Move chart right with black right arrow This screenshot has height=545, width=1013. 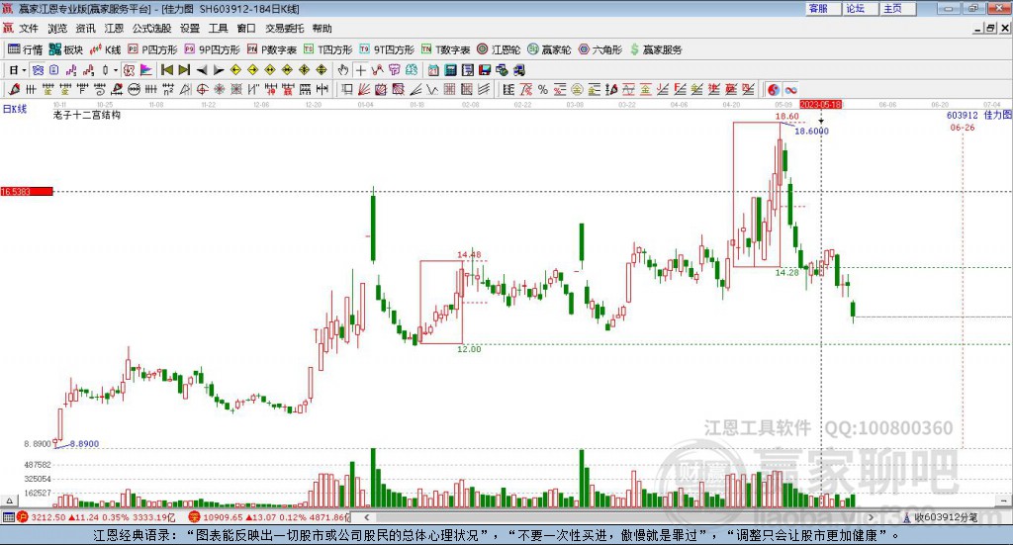tap(219, 70)
